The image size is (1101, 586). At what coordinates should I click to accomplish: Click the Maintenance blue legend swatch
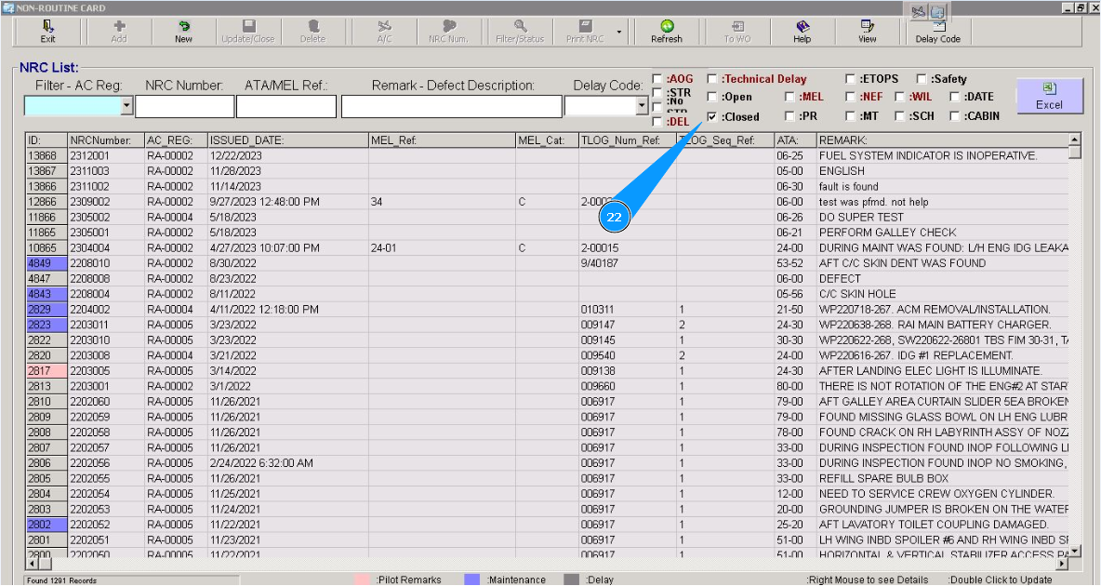pyautogui.click(x=472, y=579)
